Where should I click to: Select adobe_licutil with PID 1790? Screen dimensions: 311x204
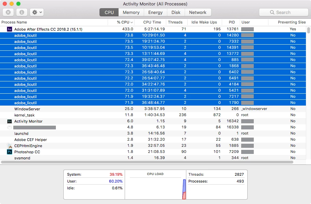pyautogui.click(x=153, y=103)
